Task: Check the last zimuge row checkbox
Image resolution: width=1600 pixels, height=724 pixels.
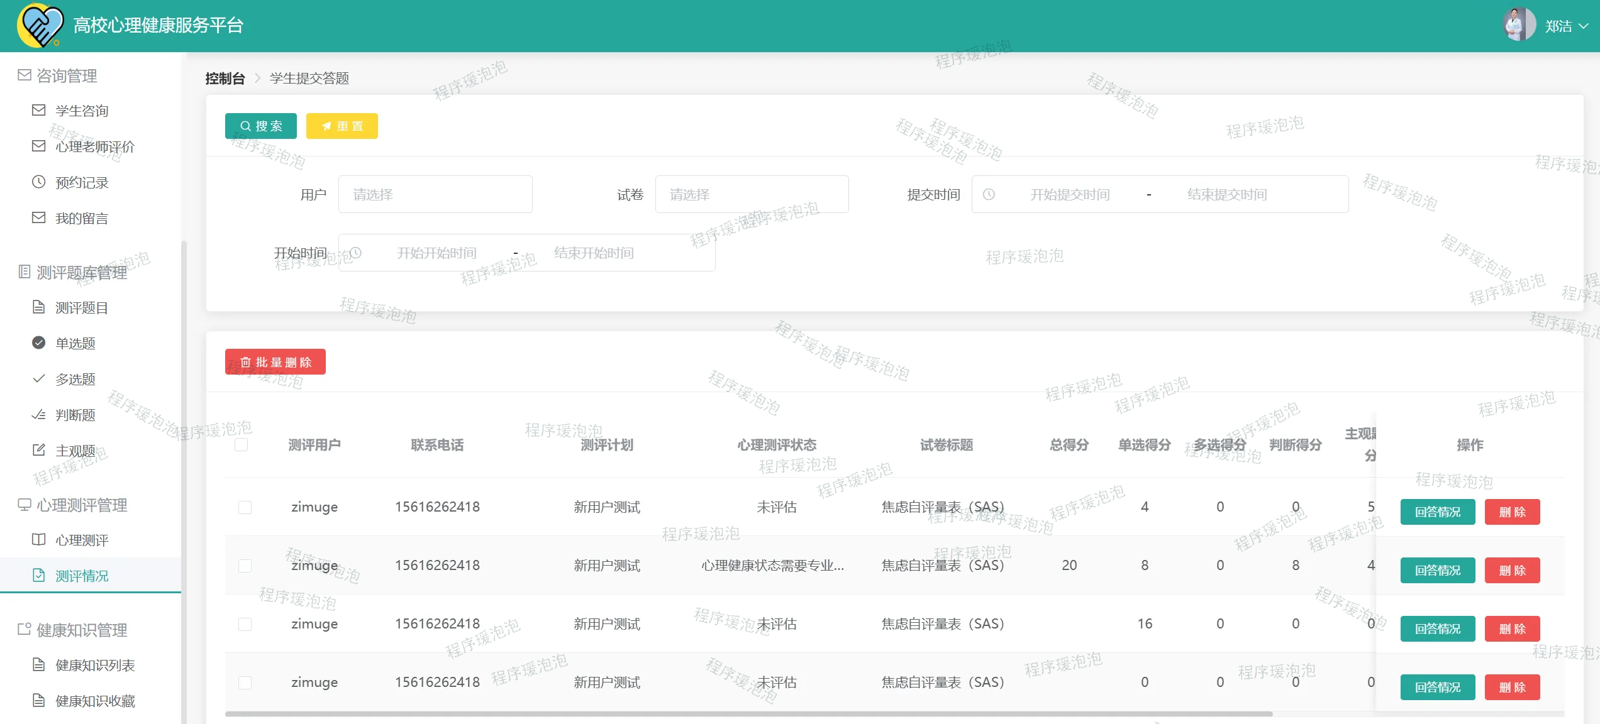Action: [x=245, y=683]
